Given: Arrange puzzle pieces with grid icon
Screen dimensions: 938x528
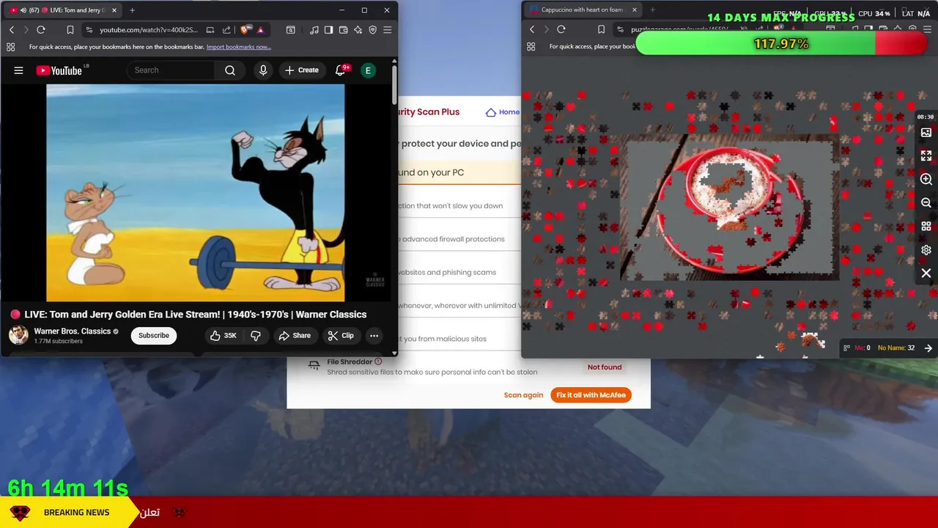Looking at the screenshot, I should 926,227.
